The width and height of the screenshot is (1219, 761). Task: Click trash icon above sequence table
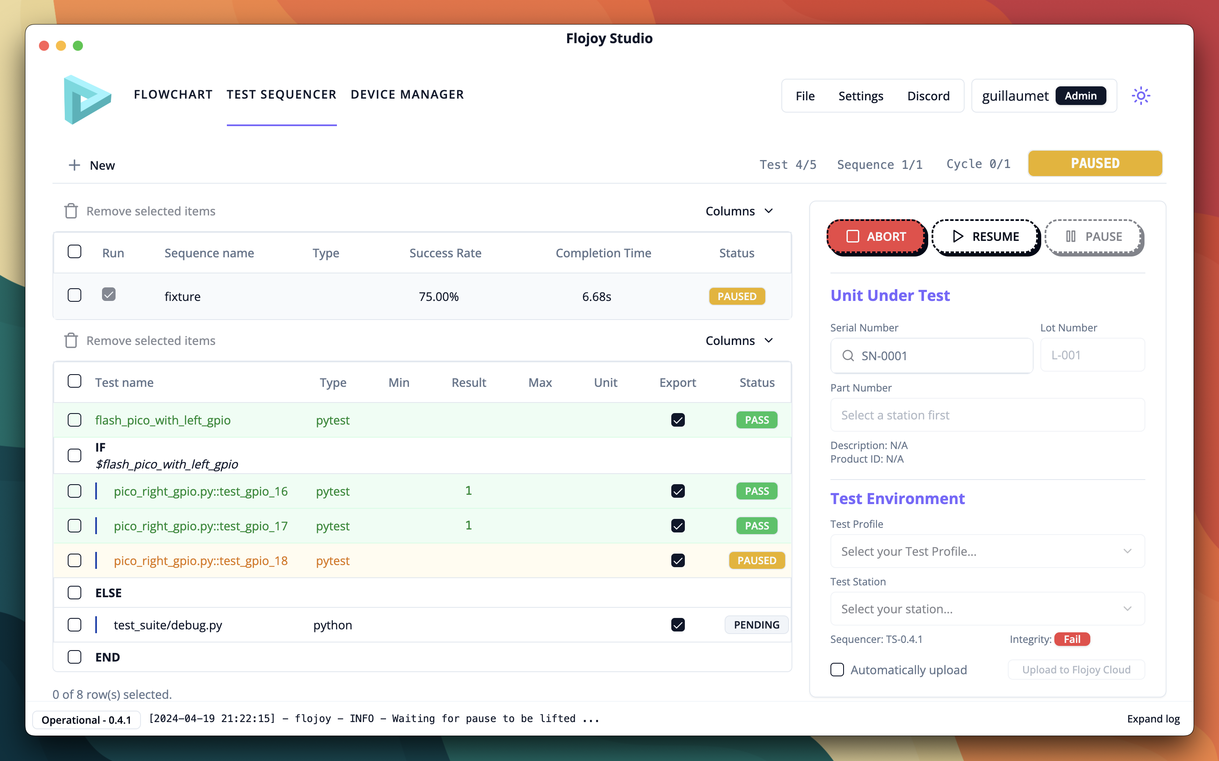(x=71, y=211)
